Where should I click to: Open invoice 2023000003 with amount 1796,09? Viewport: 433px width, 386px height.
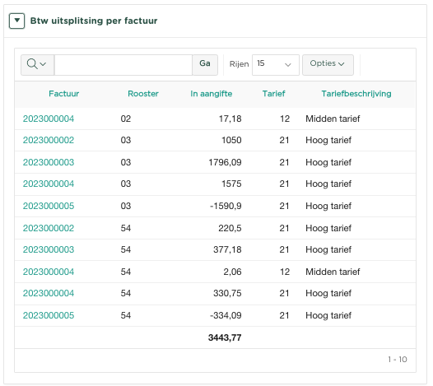(49, 162)
